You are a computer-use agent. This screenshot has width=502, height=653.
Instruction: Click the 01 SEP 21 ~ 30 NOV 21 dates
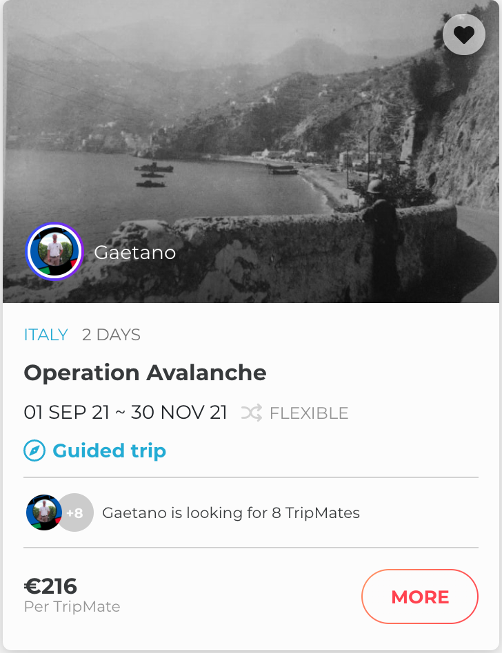(125, 413)
